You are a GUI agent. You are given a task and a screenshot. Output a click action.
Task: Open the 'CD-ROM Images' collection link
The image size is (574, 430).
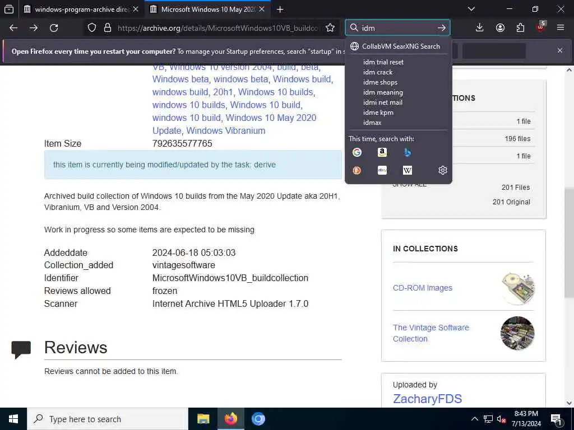[x=423, y=288]
